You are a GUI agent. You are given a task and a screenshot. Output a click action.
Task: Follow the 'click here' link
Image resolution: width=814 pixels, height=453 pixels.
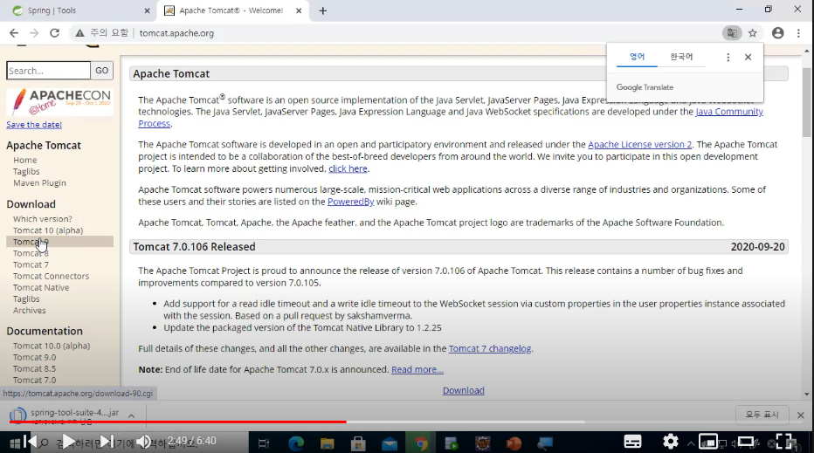click(348, 168)
